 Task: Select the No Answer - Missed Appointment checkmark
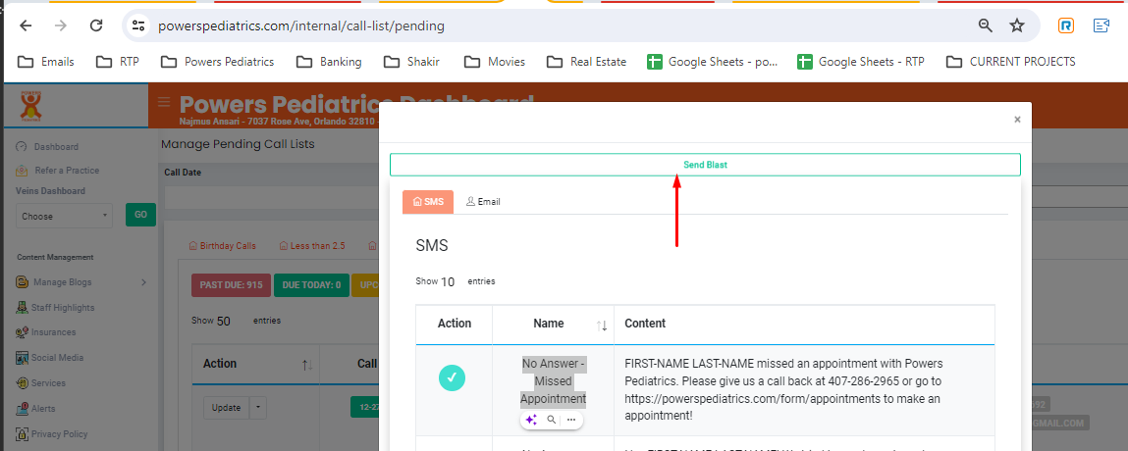[454, 377]
